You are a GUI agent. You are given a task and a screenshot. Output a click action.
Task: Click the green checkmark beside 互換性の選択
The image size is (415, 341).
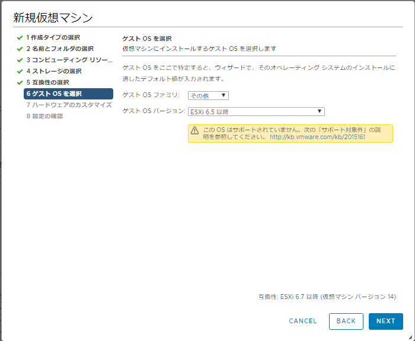click(x=20, y=83)
